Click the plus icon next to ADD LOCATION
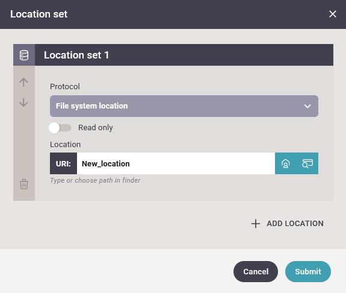 point(256,224)
